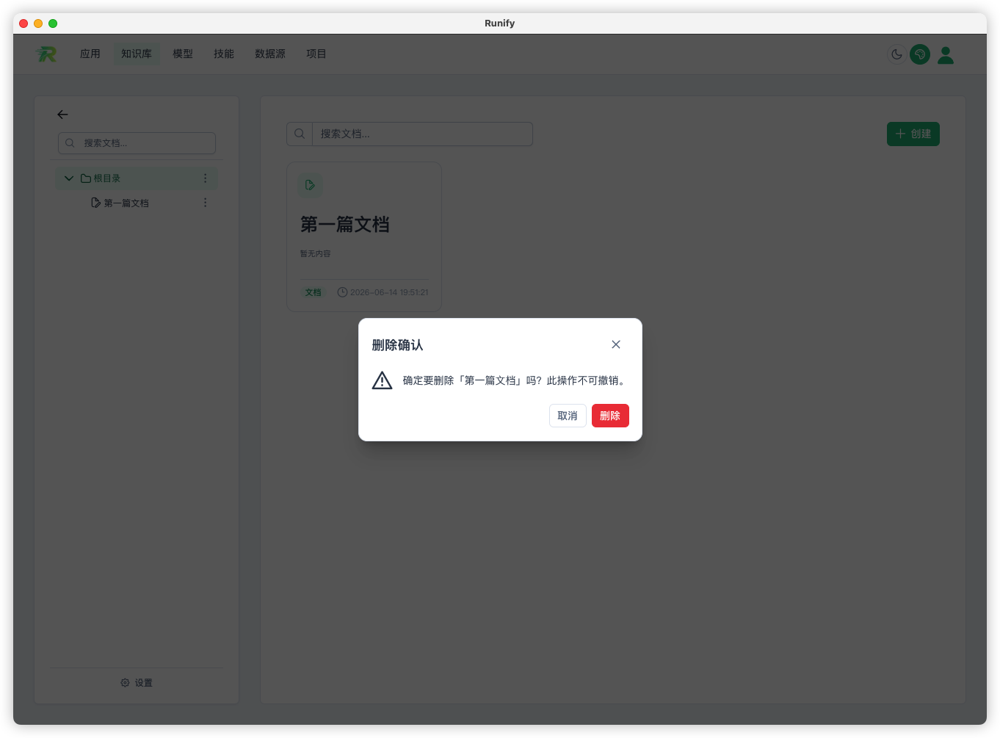The width and height of the screenshot is (1000, 738).
Task: Click the search magnifier icon in main panel
Action: click(x=300, y=134)
